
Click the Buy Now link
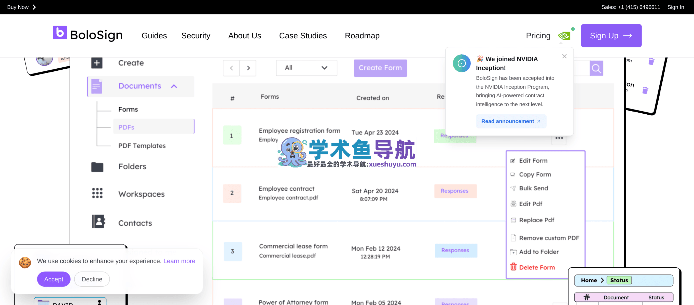[18, 7]
